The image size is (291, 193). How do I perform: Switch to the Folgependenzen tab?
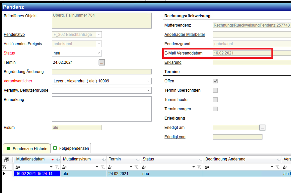pyautogui.click(x=71, y=148)
